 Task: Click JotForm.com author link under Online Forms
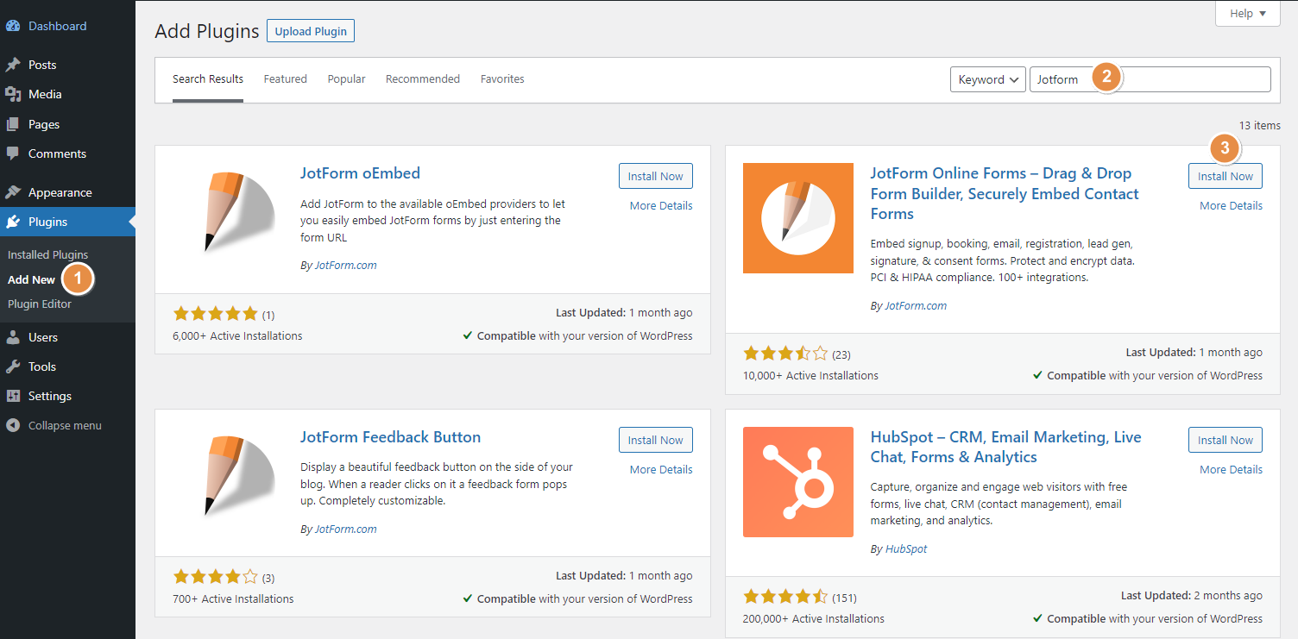[916, 305]
